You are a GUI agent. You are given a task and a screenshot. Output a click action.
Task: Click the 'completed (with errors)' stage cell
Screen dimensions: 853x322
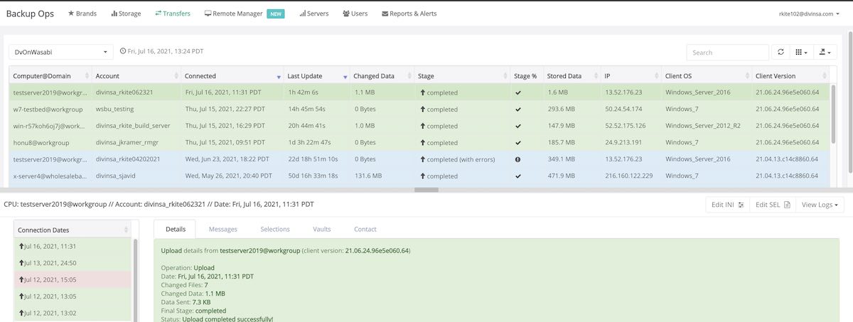pyautogui.click(x=462, y=159)
